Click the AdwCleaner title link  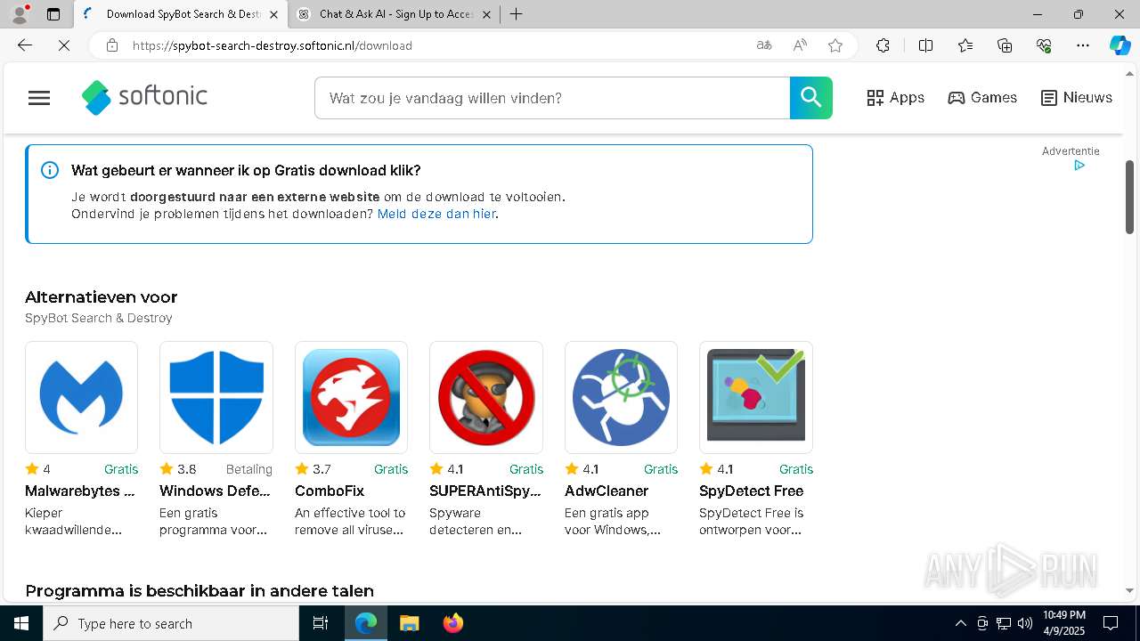click(607, 491)
